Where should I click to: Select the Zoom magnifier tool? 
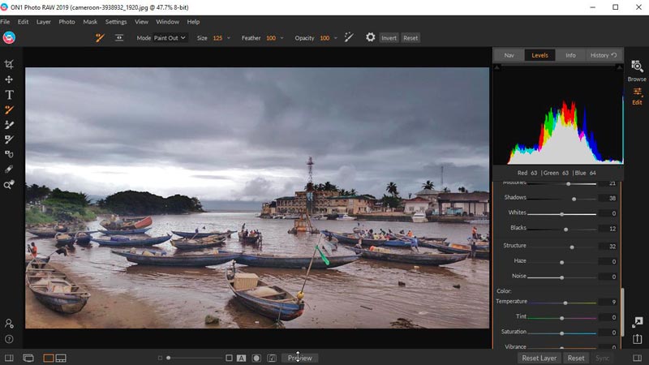pyautogui.click(x=9, y=185)
